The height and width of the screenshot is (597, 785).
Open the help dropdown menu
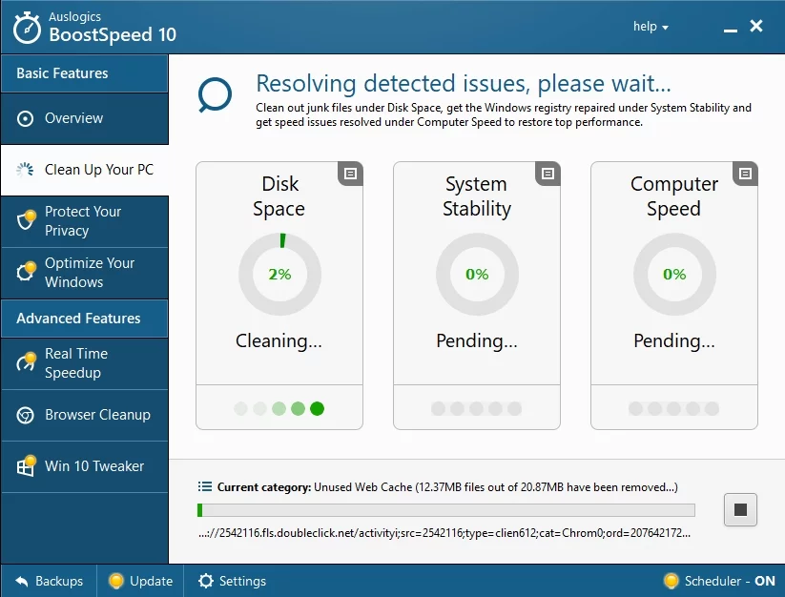pos(651,27)
